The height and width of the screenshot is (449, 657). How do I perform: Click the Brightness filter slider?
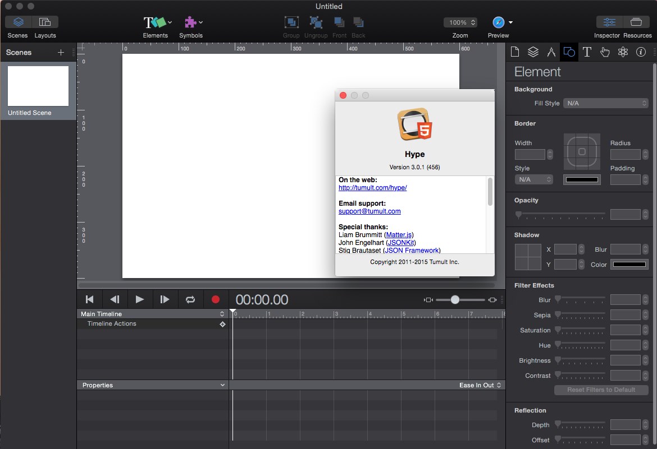581,360
